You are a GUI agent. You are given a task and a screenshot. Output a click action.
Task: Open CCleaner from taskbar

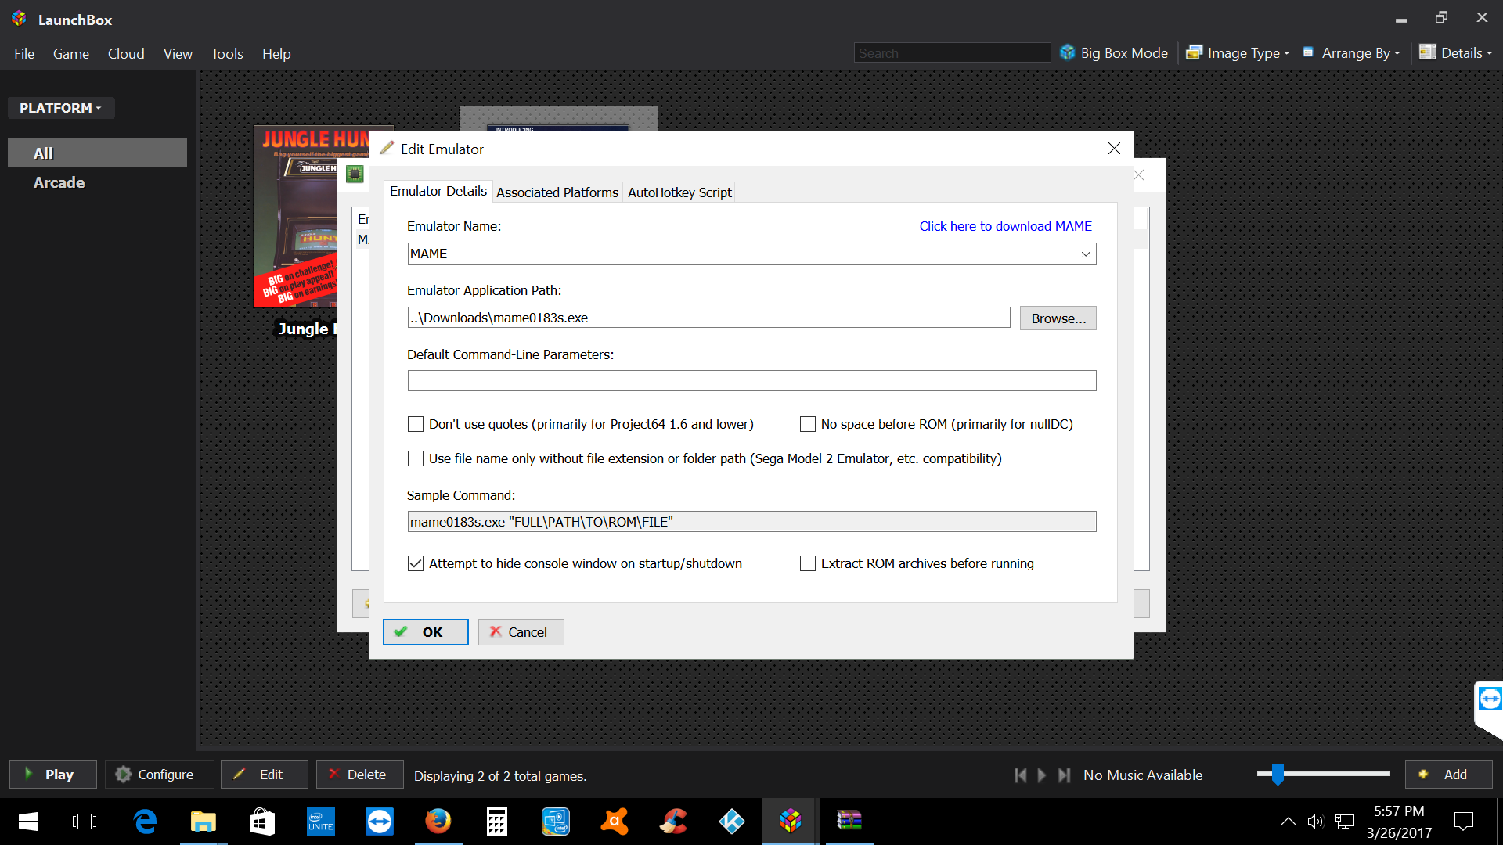coord(673,822)
